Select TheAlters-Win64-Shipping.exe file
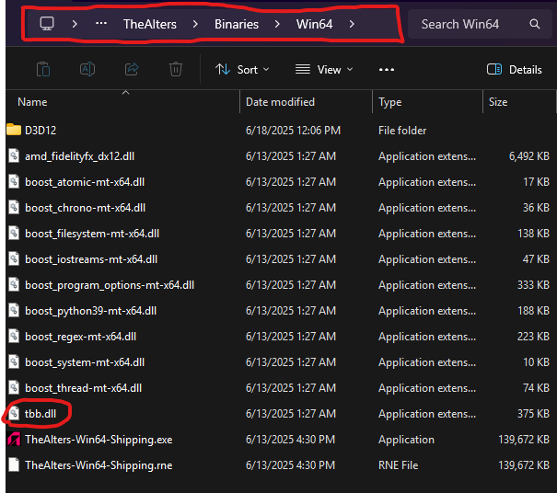The height and width of the screenshot is (493, 557). pyautogui.click(x=99, y=440)
